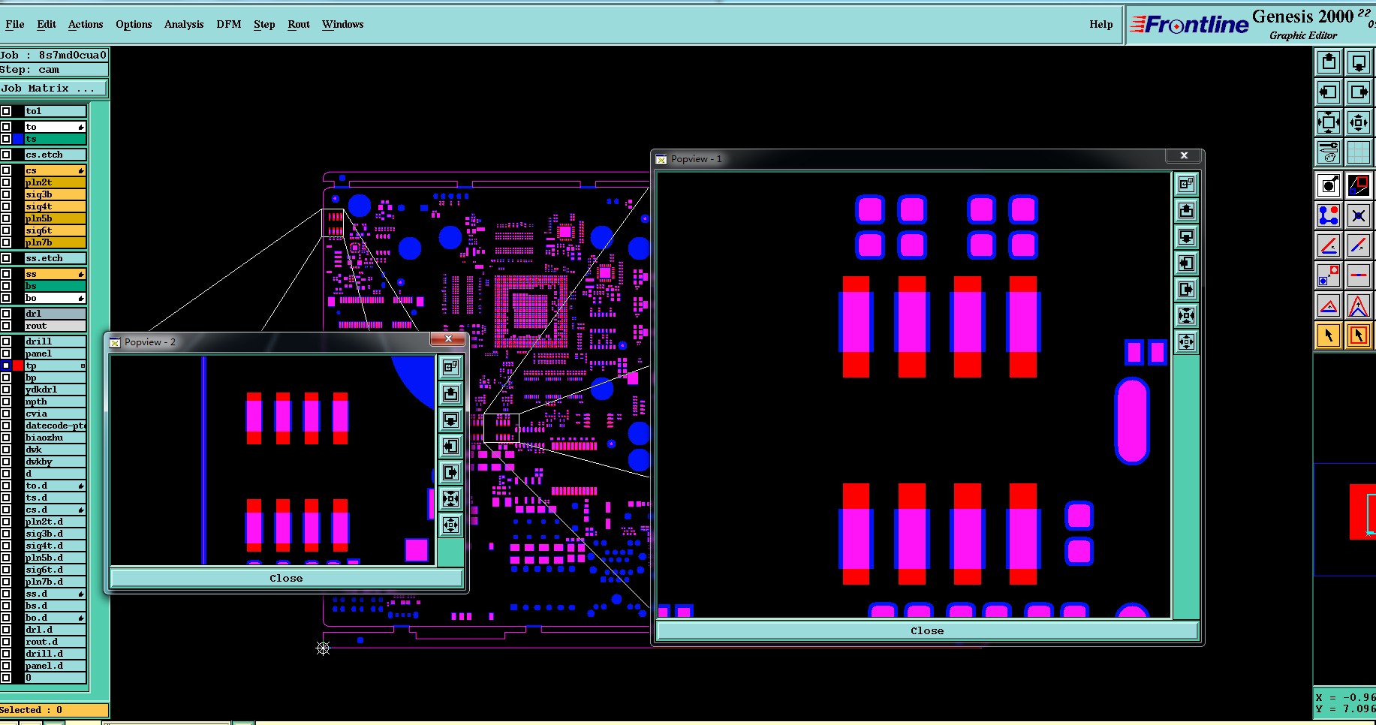Click the zoom out icon in Popview 2
The image size is (1376, 725).
(450, 525)
